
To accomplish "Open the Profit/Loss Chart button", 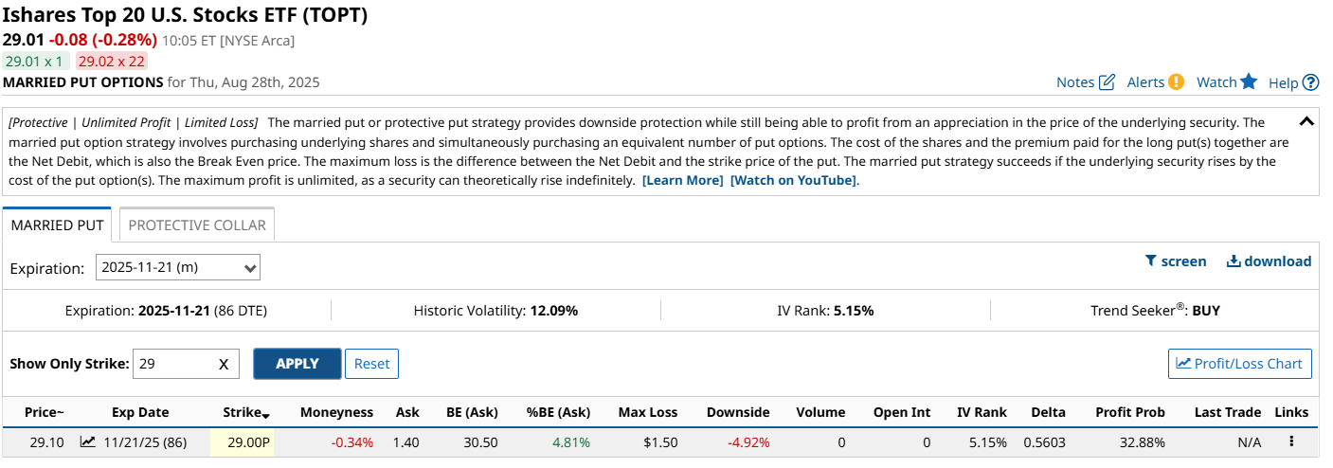I will (x=1240, y=363).
